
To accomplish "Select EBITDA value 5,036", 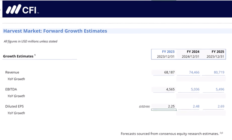I will point(195,89).
